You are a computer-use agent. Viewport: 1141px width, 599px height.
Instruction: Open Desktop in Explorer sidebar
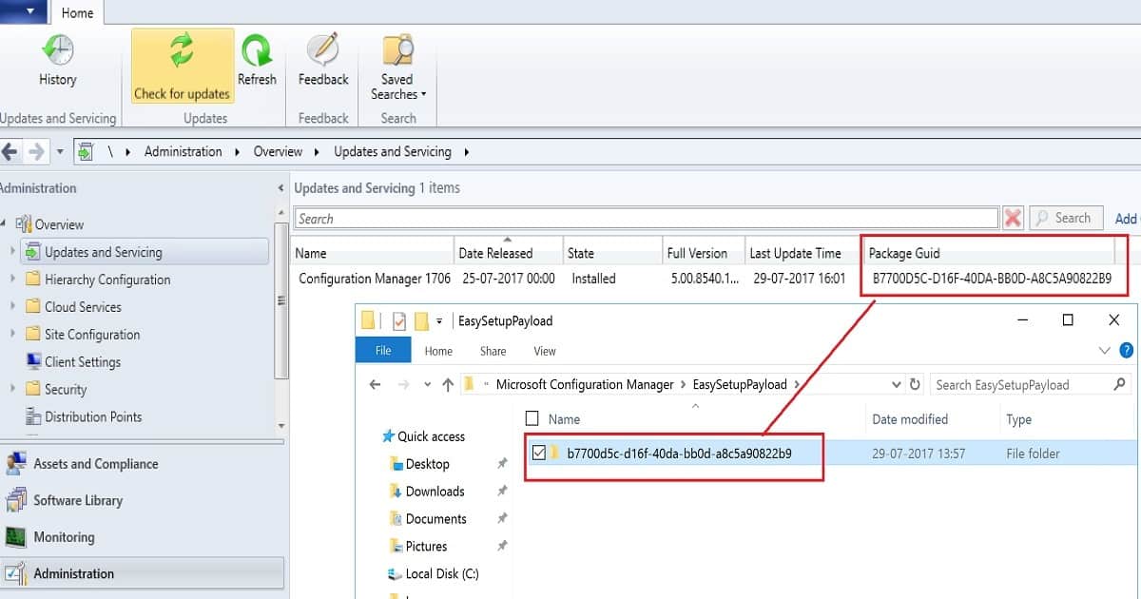point(419,464)
